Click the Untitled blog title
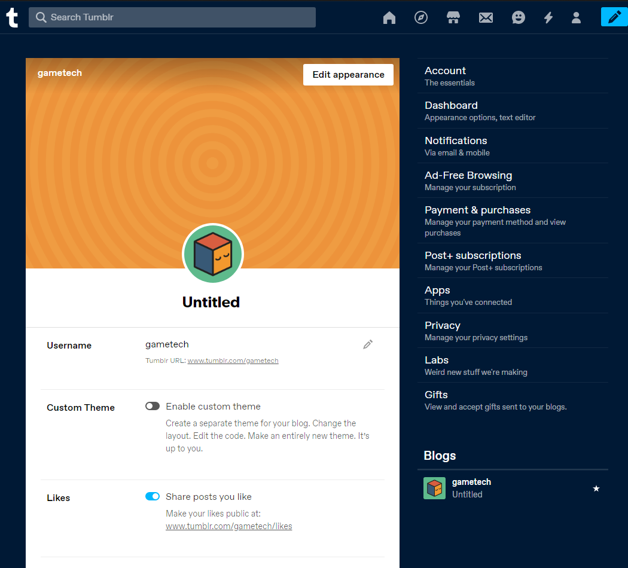The height and width of the screenshot is (568, 628). pyautogui.click(x=211, y=302)
